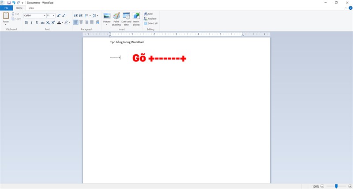Undo the last action
Screen dimensions: 353x189
(14, 3)
